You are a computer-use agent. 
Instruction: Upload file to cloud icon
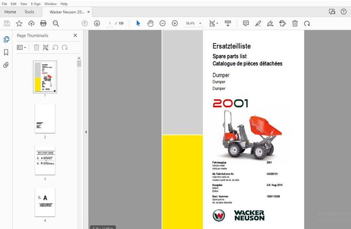pos(31,23)
